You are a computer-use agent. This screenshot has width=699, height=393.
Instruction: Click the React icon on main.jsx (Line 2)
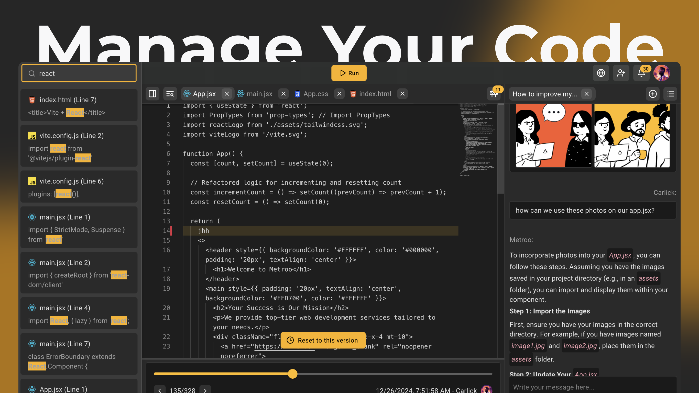pos(32,263)
